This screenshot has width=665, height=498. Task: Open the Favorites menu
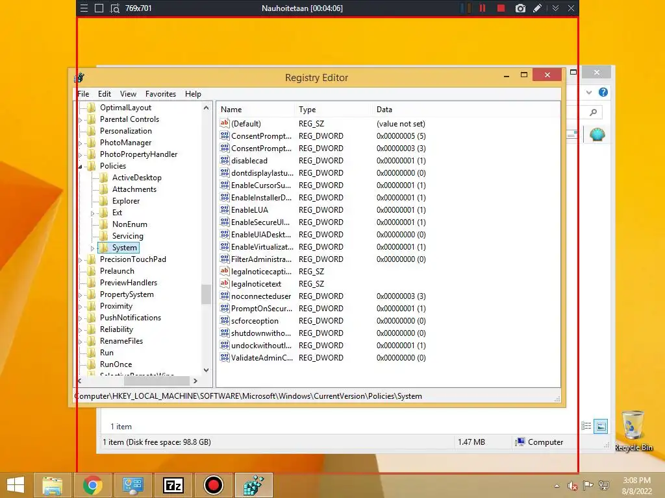(160, 94)
